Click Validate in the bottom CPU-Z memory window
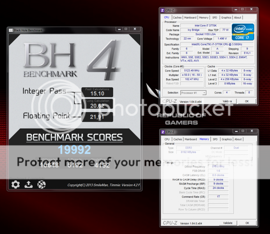270x234 pixels. 228,223
